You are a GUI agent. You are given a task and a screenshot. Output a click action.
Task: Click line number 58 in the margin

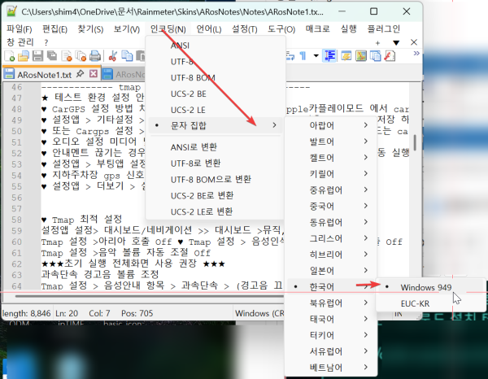(17, 220)
